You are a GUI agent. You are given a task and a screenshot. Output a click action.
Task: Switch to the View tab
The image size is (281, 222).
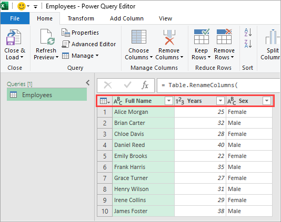click(165, 18)
